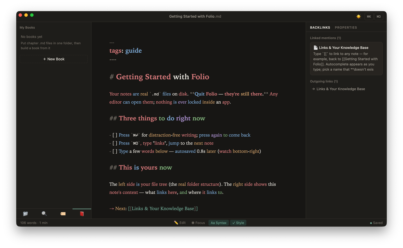Open the Links & Your Knowledge Base mention card
Viewport: 403px width, 248px height.
[x=346, y=58]
